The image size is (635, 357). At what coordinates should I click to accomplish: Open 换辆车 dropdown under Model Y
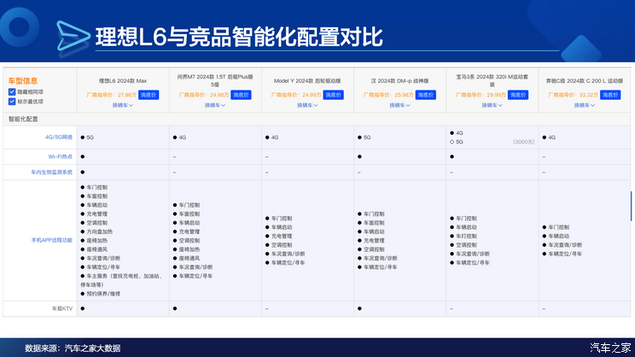(x=307, y=105)
